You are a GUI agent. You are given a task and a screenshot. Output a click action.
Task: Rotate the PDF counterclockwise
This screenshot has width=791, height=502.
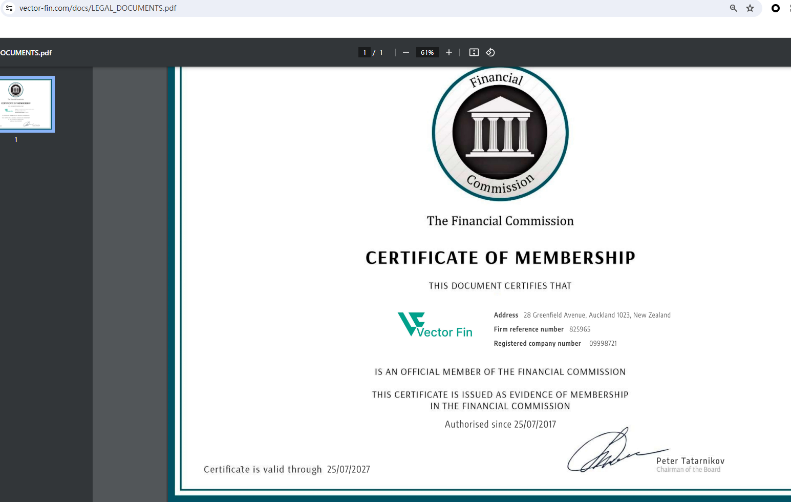(x=490, y=52)
